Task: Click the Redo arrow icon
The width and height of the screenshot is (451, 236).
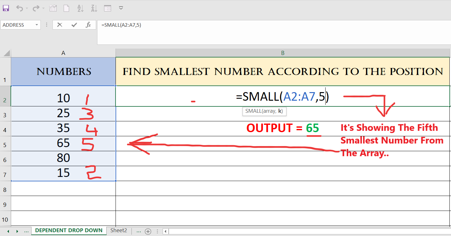Action: 36,8
